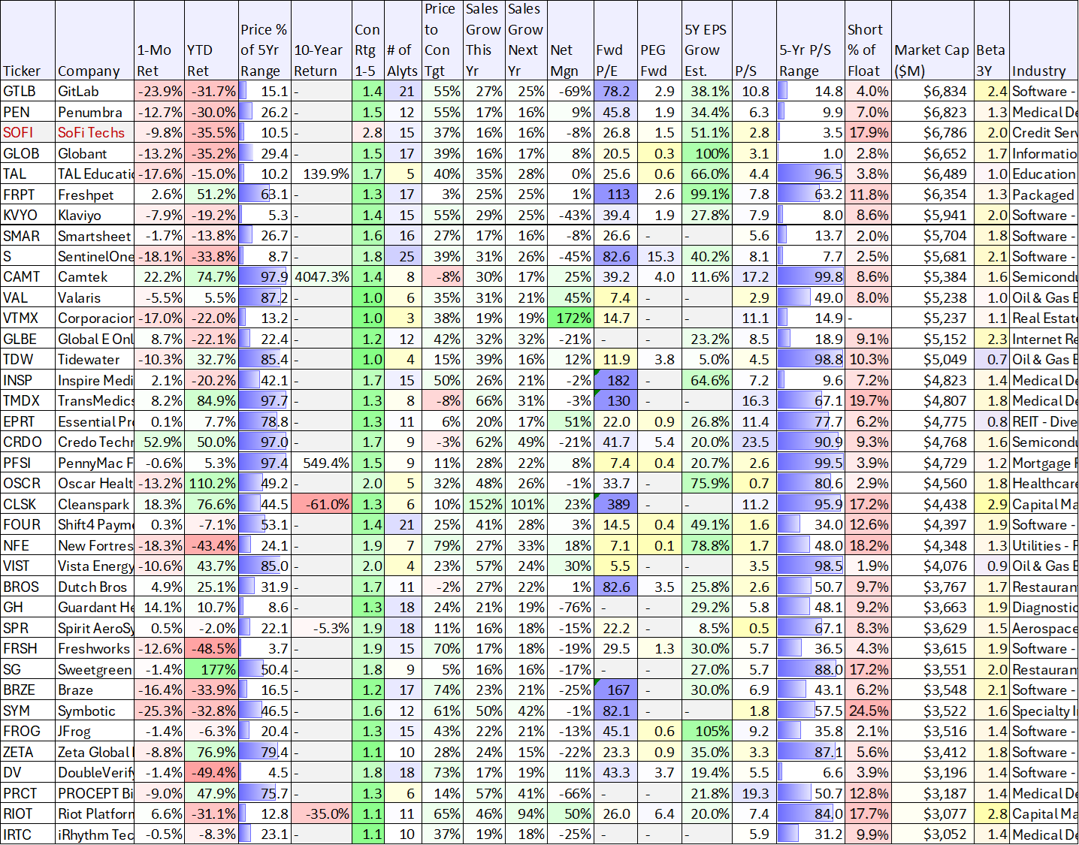Click PennyMac's 549.4% return cell
This screenshot has height=845, width=1079.
point(322,463)
